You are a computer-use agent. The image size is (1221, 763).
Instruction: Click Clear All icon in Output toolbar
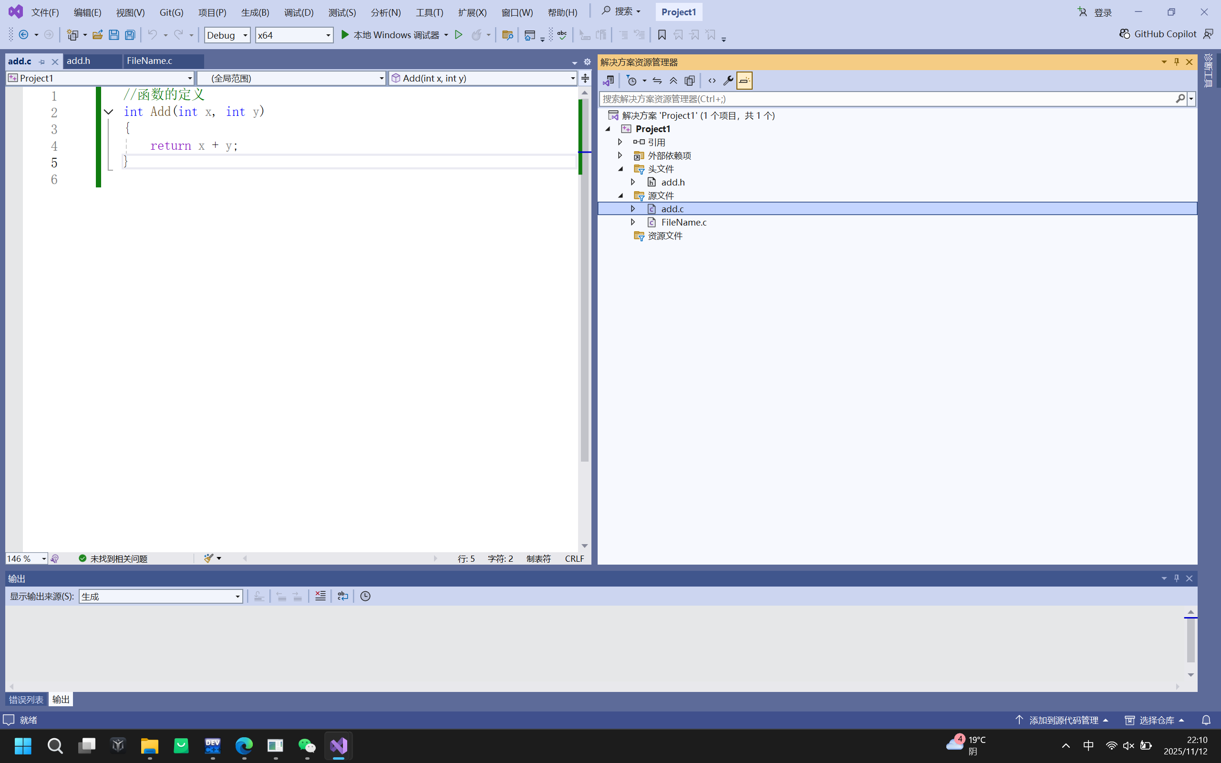pos(320,596)
